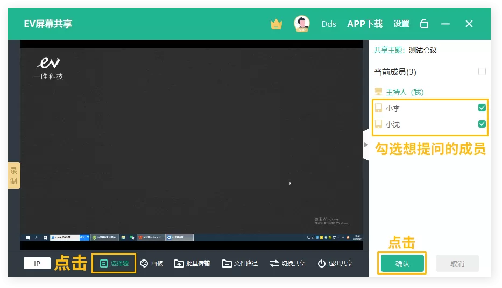The width and height of the screenshot is (502, 288).
Task: Open the 选择题 question tool
Action: [x=114, y=263]
